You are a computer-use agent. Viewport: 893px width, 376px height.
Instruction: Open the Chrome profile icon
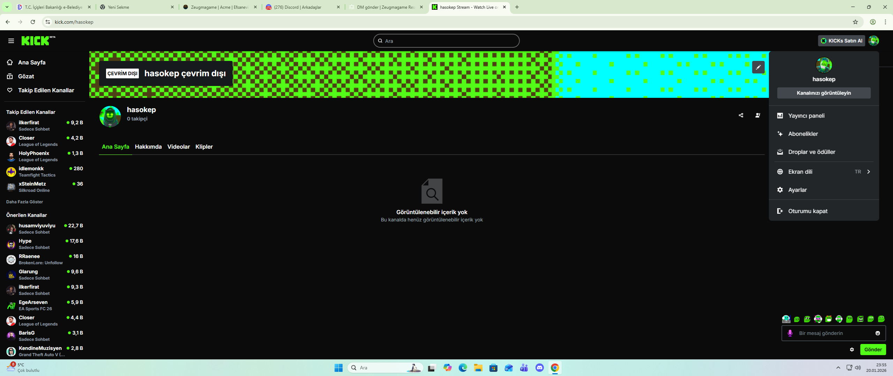coord(873,22)
